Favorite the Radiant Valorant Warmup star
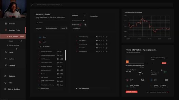Viewport: 179px width, 100px height. point(60,85)
